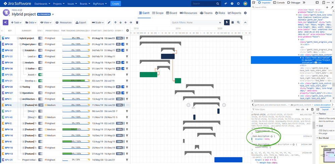
Task: Open the module settings gear next to Reports
Action: (x=245, y=13)
